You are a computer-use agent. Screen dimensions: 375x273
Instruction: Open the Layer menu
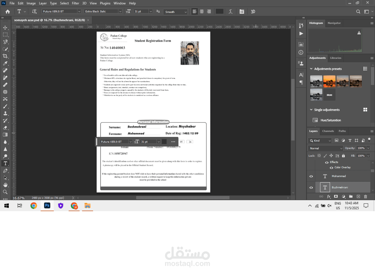[43, 3]
